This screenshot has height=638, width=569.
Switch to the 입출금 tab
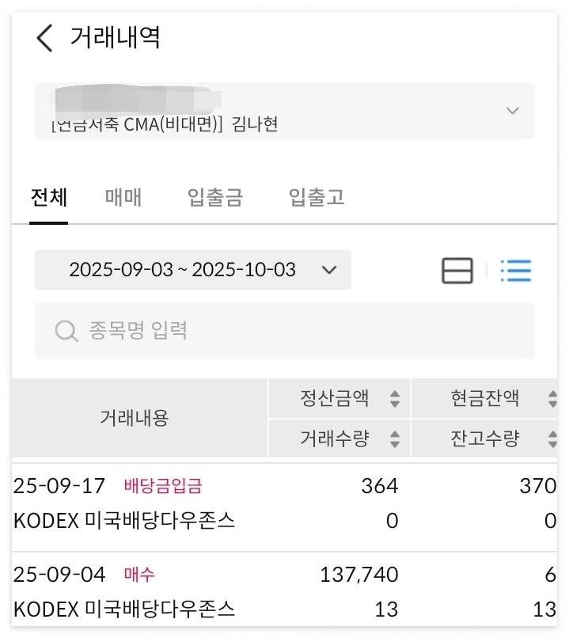pyautogui.click(x=215, y=197)
